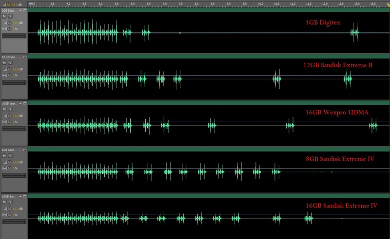Select the '8GB Sand...' track name

tap(9, 150)
